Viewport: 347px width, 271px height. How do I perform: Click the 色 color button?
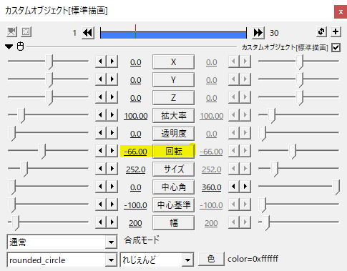[x=211, y=259]
